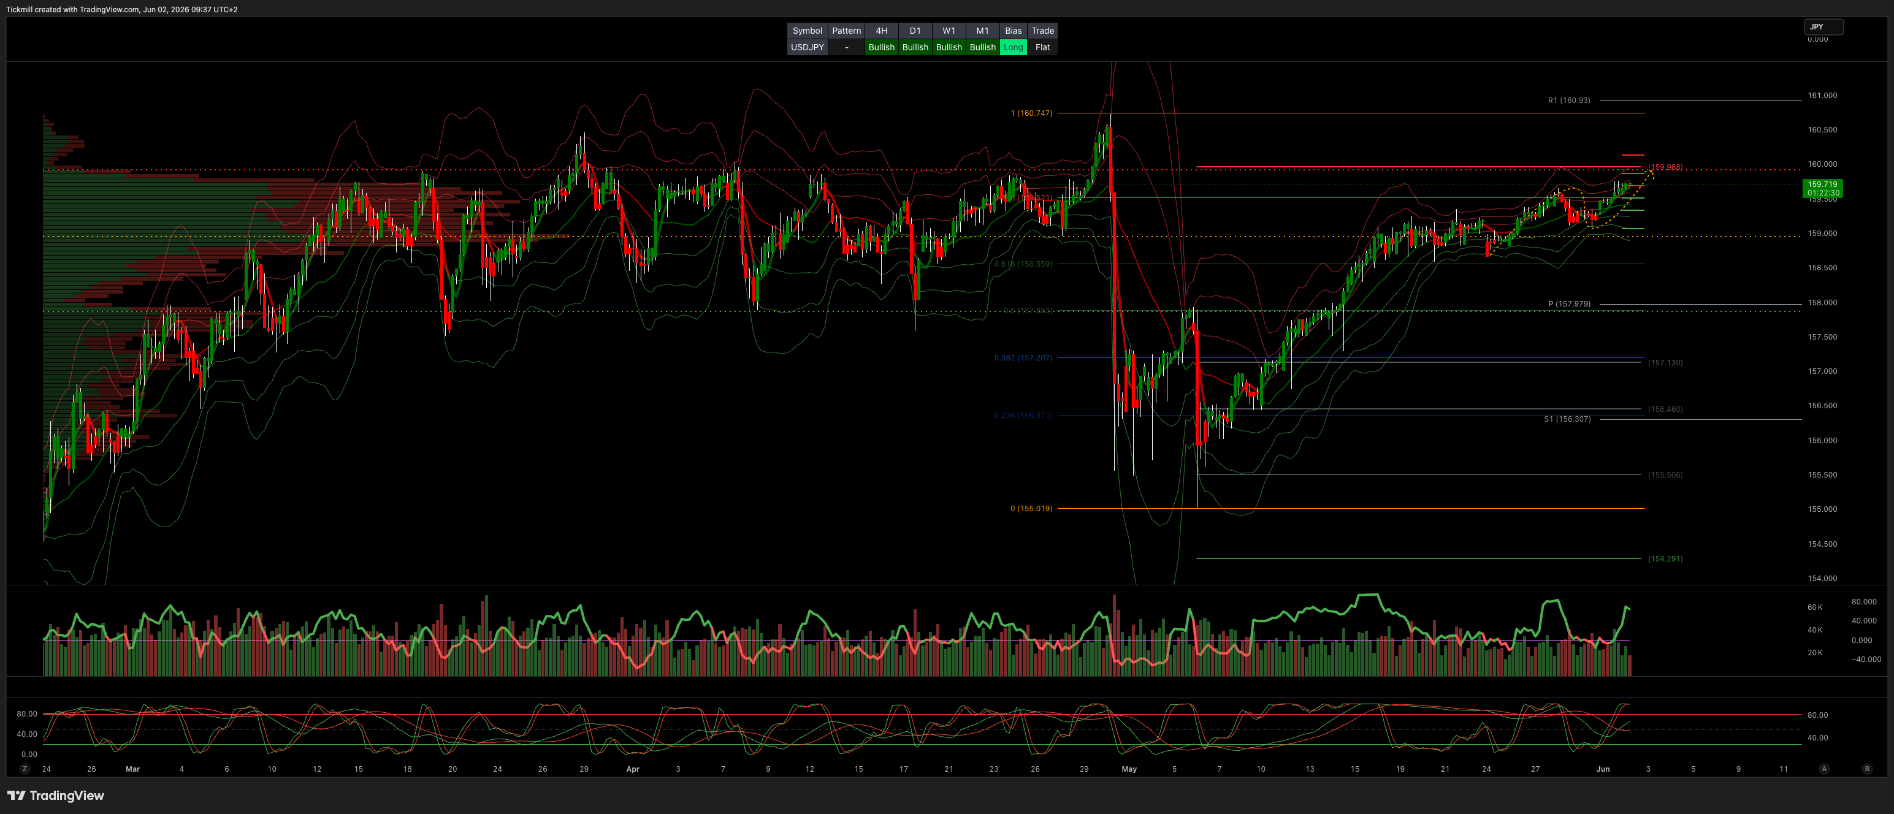Click the (159.968) red level label
1894x814 pixels.
[1665, 167]
